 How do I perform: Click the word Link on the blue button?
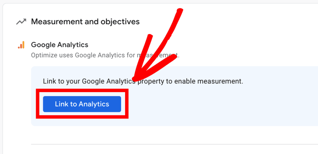[61, 104]
